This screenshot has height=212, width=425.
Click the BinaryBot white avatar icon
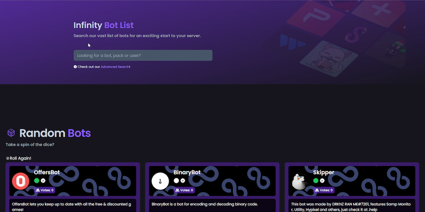pos(160,181)
